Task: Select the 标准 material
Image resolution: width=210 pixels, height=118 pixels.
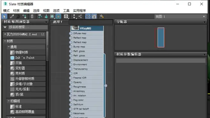Action: coord(28,107)
